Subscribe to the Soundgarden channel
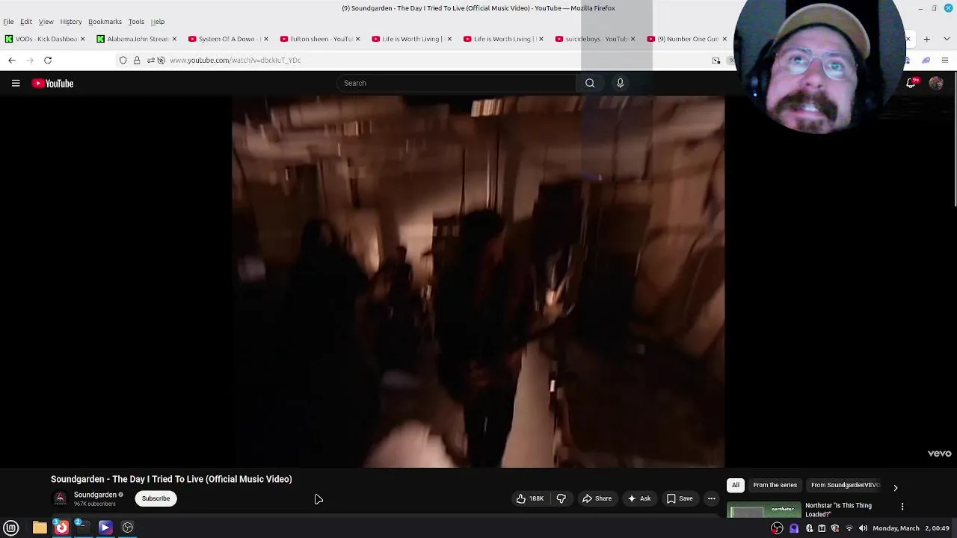Screen dimensions: 957x538 [x=156, y=498]
